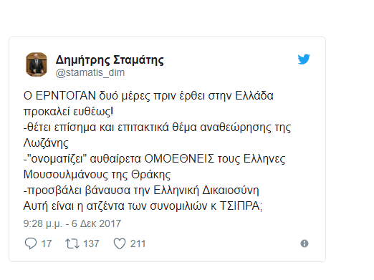Click the text line starting Ο ΕΡΝΤΟΓΑΝ
This screenshot has width=374, height=280.
tap(148, 96)
